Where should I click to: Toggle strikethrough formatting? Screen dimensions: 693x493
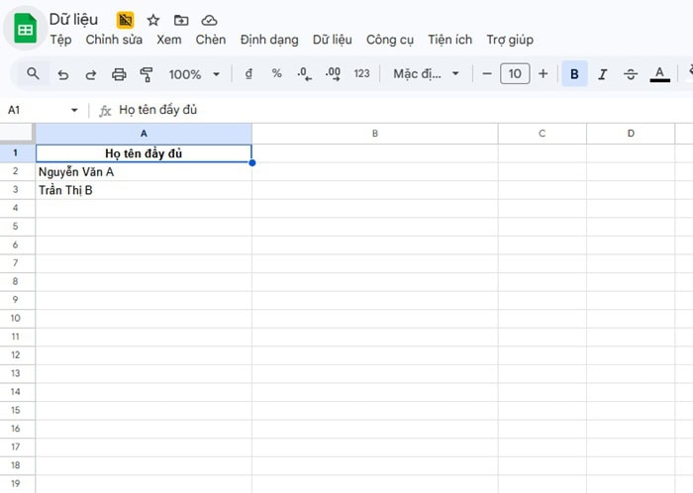631,74
